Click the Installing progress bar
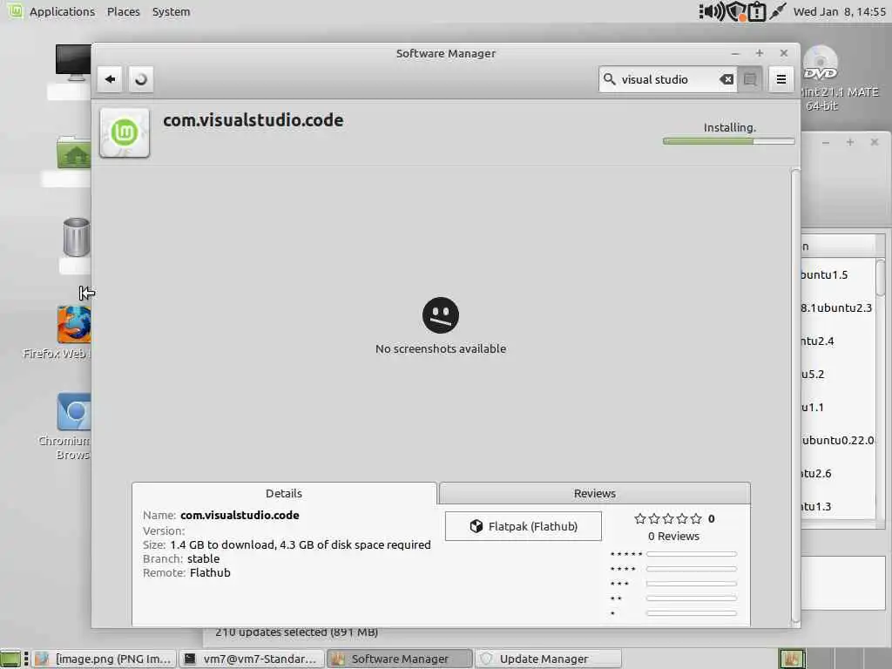Image resolution: width=892 pixels, height=669 pixels. pyautogui.click(x=729, y=141)
